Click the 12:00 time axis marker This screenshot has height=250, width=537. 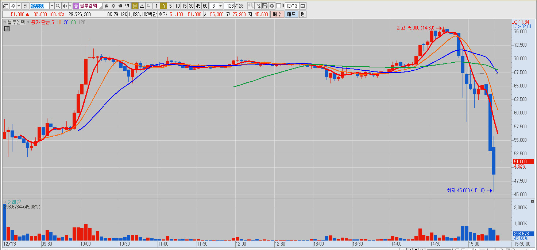coord(241,243)
